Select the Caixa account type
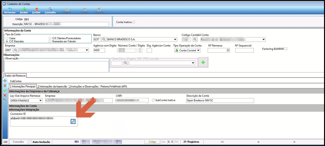Image resolution: width=325 pixels, height=146 pixels. click(7, 39)
